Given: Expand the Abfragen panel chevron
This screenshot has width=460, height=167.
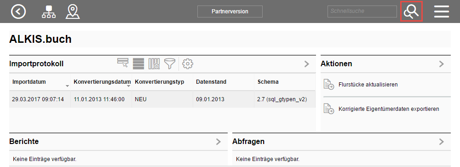Looking at the screenshot, I should 442,142.
